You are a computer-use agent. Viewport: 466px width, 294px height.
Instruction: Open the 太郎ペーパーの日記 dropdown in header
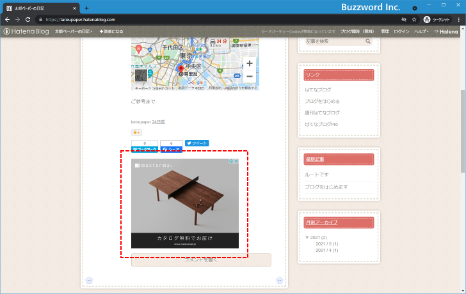click(74, 31)
